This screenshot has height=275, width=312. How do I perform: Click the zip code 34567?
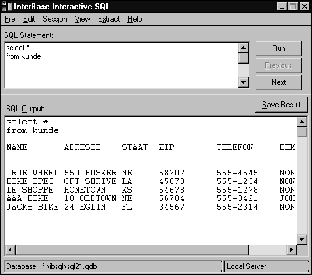(172, 207)
